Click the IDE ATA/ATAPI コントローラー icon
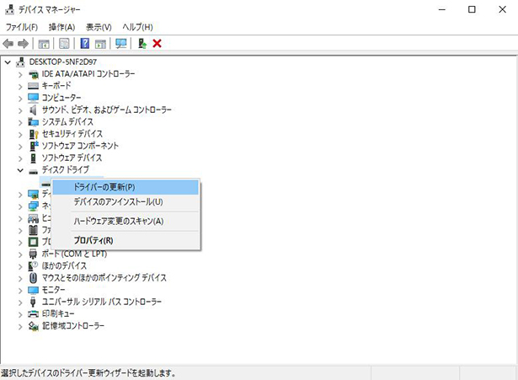This screenshot has height=380, width=518. click(x=34, y=74)
